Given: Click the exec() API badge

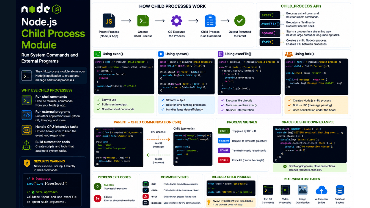Looking at the screenshot, I should [270, 15].
